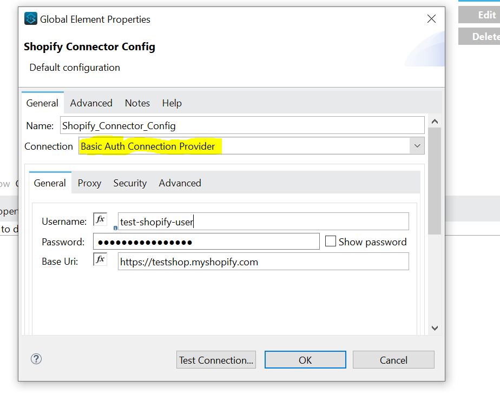Click the scroll down arrow in dialog

click(435, 328)
